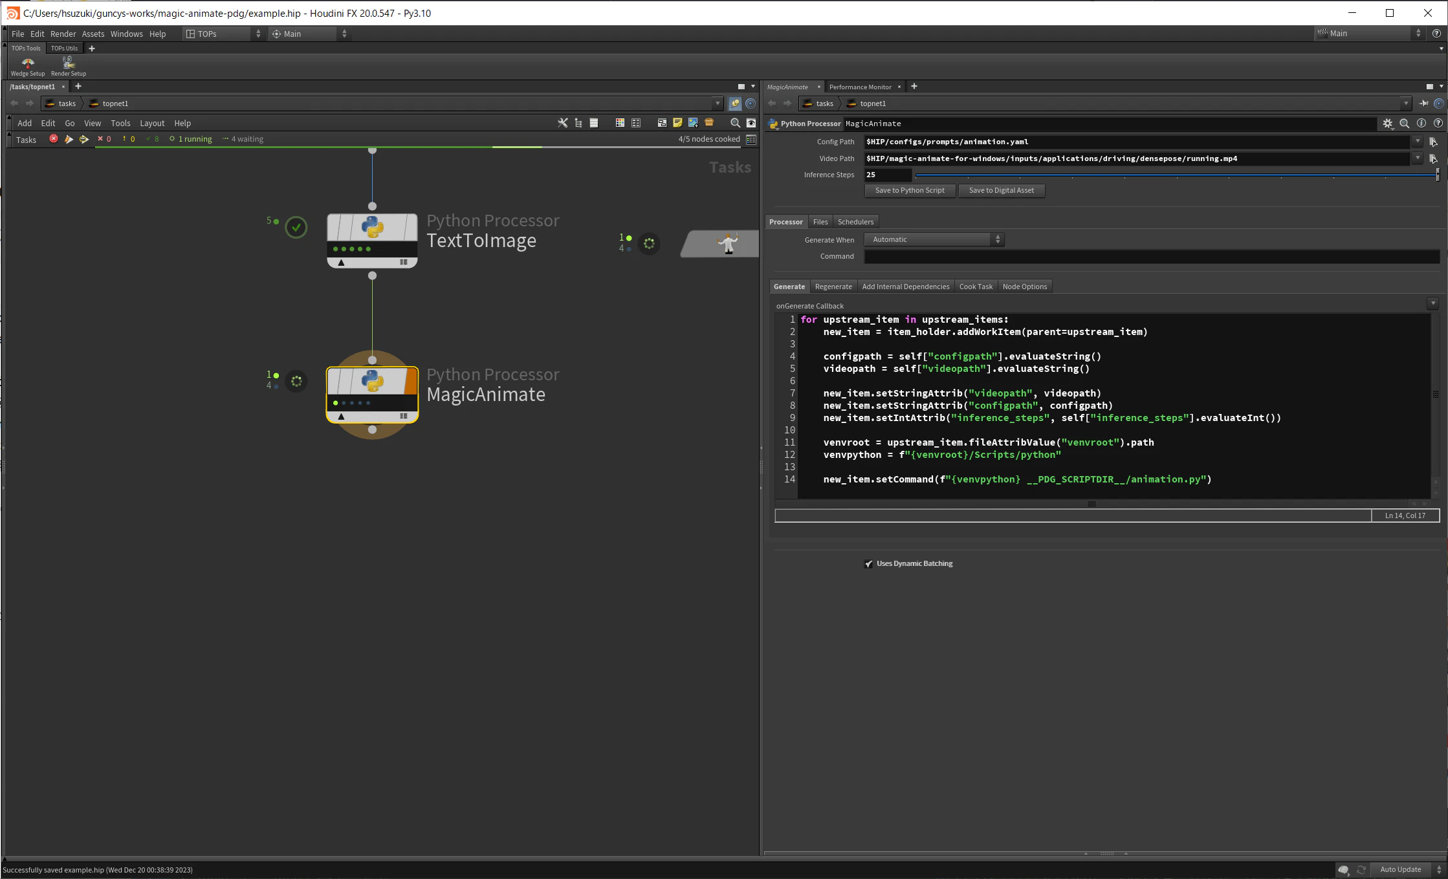This screenshot has height=879, width=1448.
Task: Cancel cook using the red stop icon
Action: tap(54, 139)
